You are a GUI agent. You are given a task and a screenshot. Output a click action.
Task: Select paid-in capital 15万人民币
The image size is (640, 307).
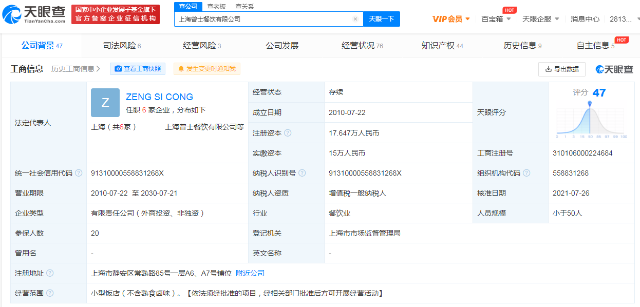pos(347,153)
